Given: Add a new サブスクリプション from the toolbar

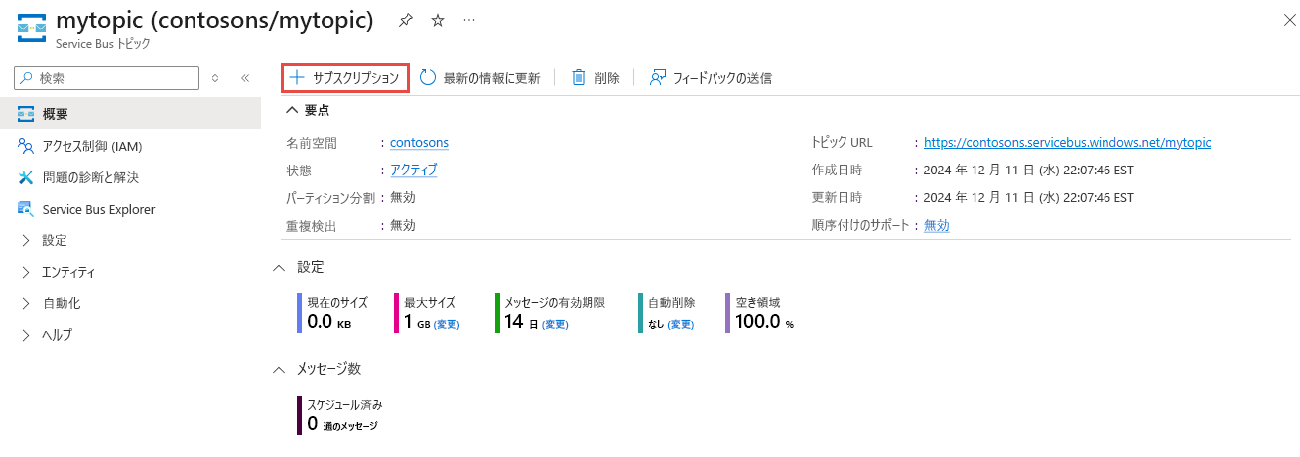Looking at the screenshot, I should click(x=345, y=78).
